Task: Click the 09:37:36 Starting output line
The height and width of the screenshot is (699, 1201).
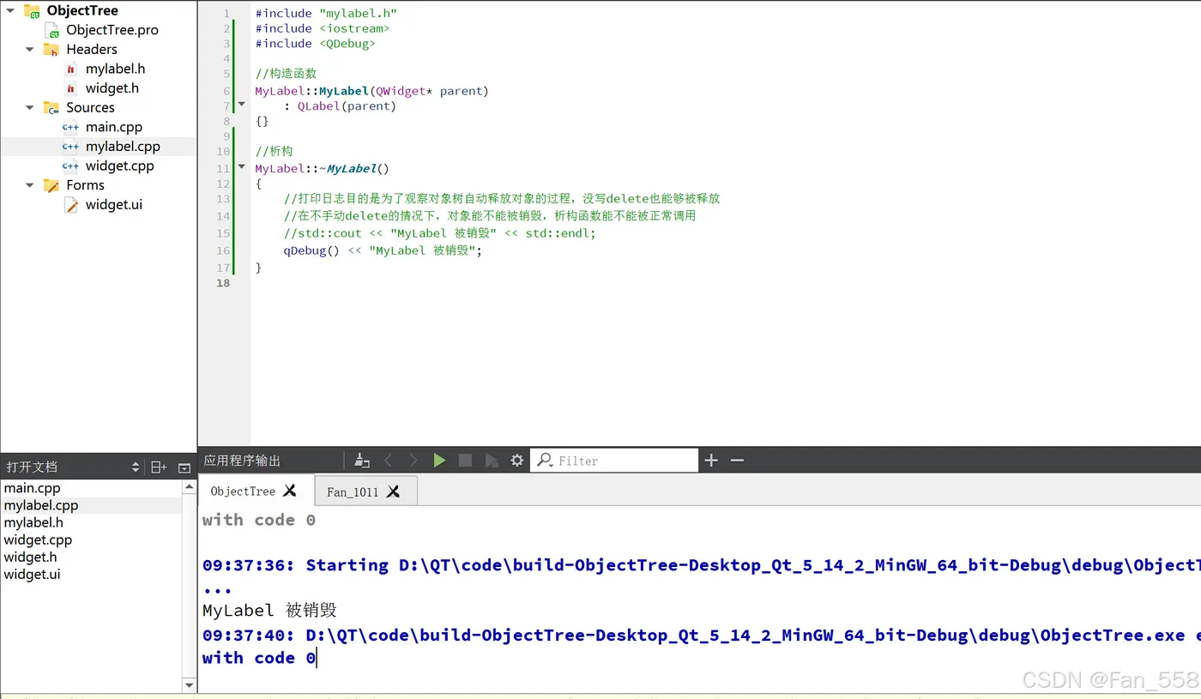Action: coord(701,565)
